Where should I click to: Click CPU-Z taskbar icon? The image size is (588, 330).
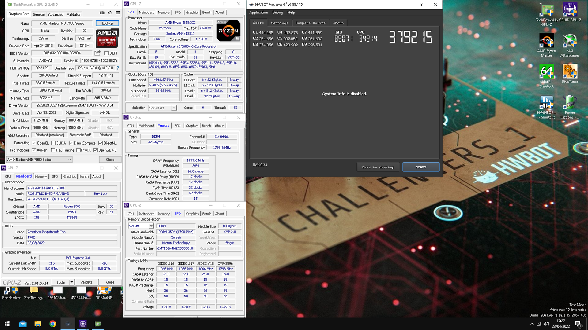83,324
